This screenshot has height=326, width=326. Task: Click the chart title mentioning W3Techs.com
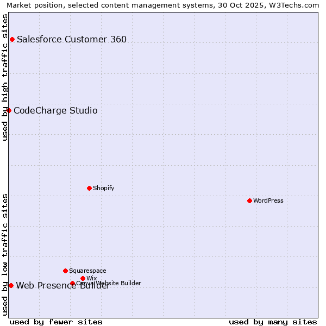tap(163, 5)
